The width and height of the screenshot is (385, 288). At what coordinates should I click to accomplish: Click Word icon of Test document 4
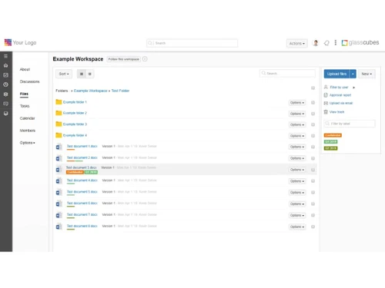(59, 181)
